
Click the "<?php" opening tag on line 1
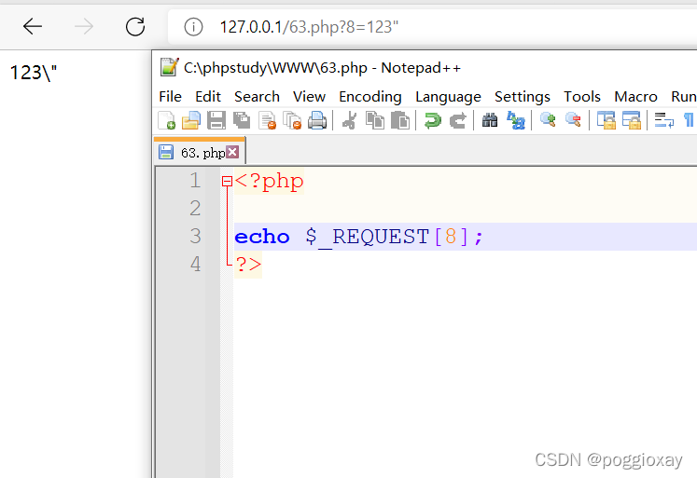[270, 181]
